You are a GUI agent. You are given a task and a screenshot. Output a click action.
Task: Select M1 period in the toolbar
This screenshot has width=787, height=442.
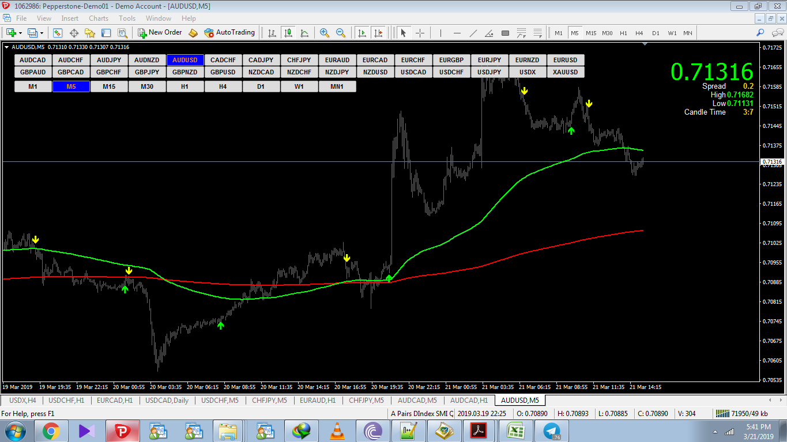tap(559, 33)
